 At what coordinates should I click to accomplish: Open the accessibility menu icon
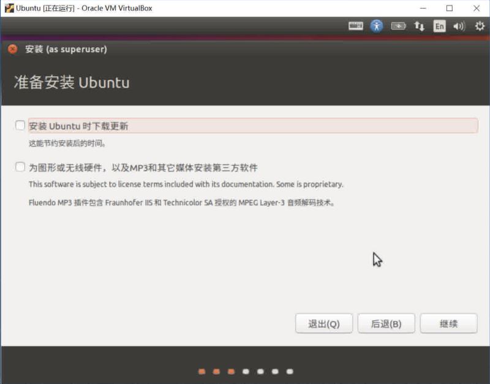[x=377, y=26]
